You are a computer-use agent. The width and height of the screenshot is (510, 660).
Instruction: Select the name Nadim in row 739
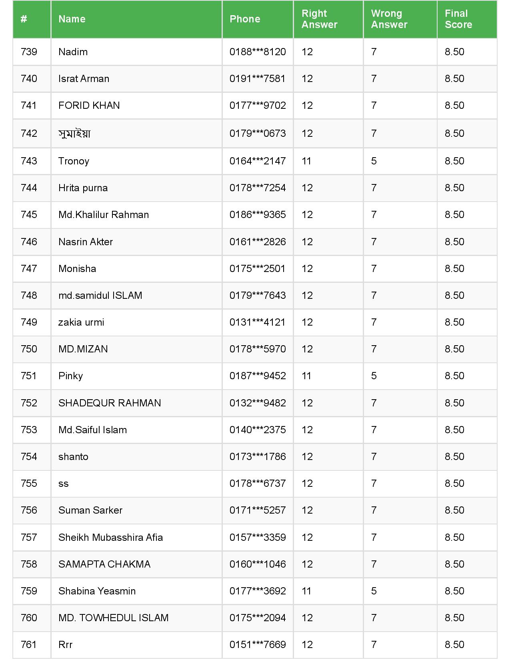pyautogui.click(x=73, y=52)
